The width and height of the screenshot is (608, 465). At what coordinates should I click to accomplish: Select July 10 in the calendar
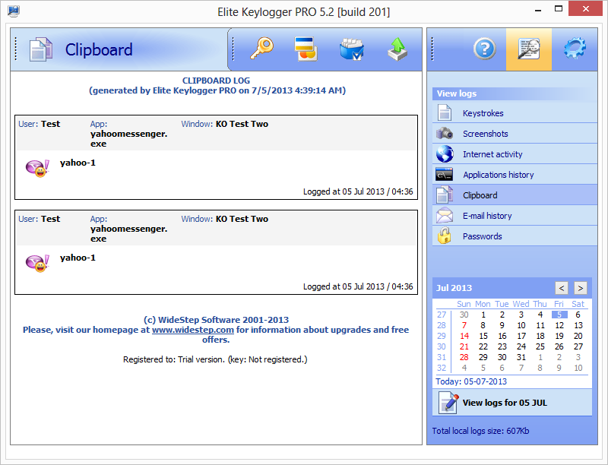[x=521, y=325]
